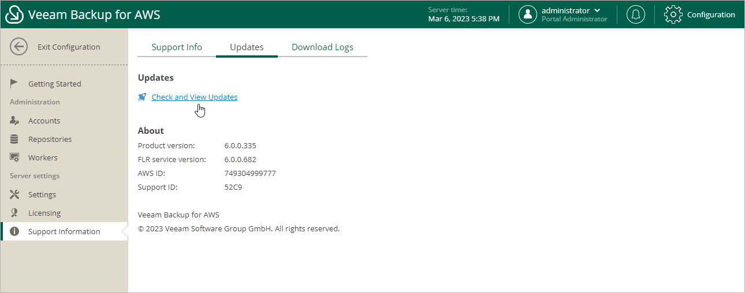Image resolution: width=745 pixels, height=293 pixels.
Task: Click the Support Information info icon
Action: click(15, 231)
